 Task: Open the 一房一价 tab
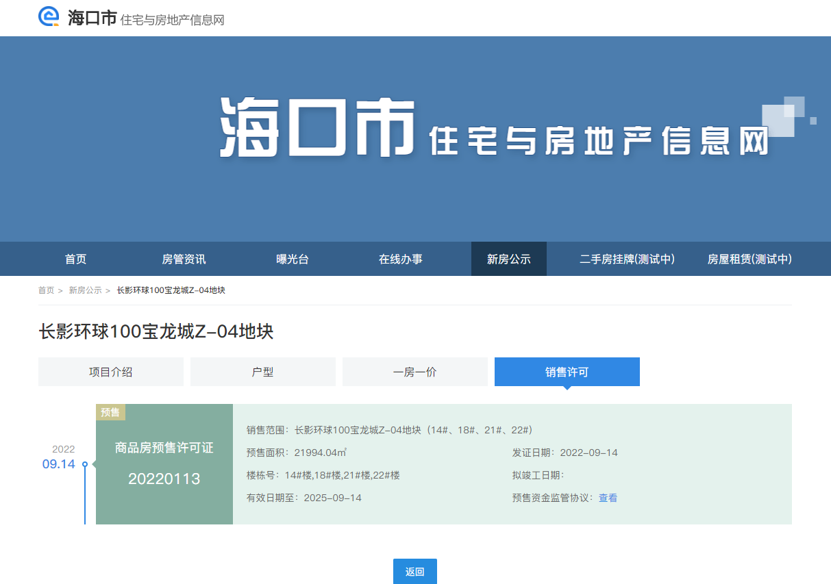pos(415,372)
